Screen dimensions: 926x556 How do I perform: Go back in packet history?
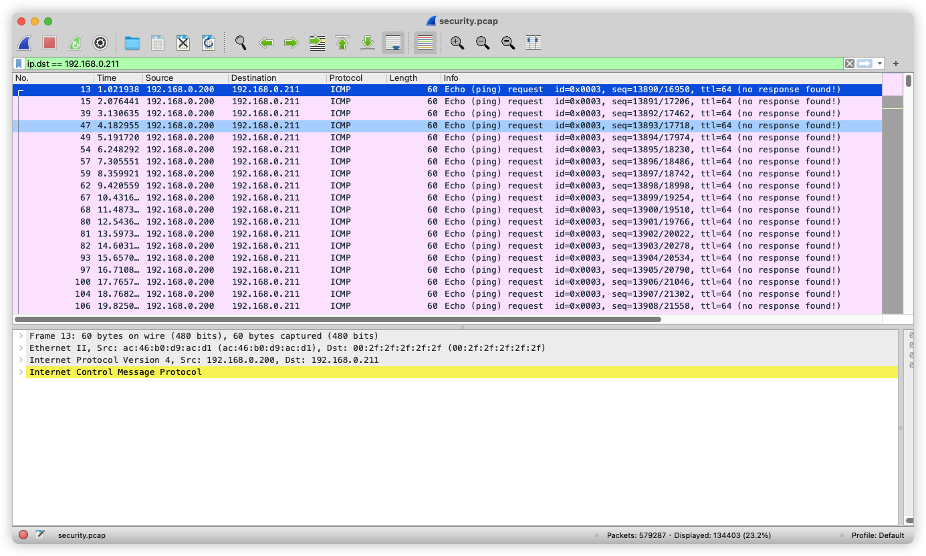coord(266,43)
